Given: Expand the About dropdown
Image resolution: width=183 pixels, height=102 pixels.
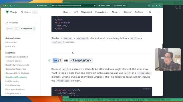Looking at the screenshot, I should [116, 12].
